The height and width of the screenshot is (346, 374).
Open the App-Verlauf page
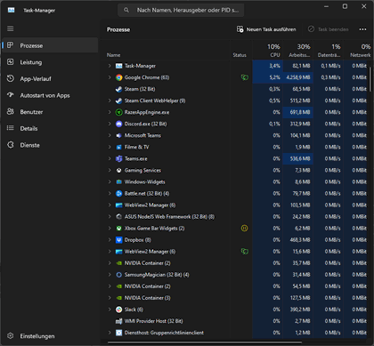tap(50, 78)
